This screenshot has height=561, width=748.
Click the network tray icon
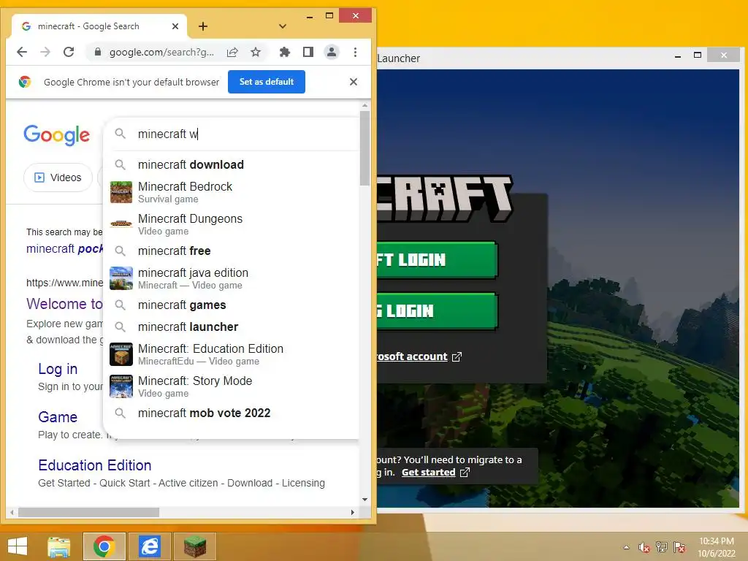[662, 547]
